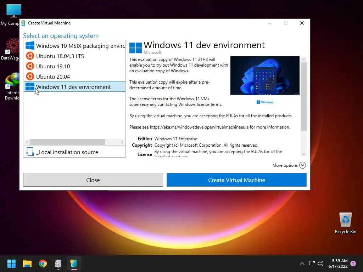Viewport: 363px width, 272px height.
Task: Click the Hyper-V Manager taskbar icon
Action: [58, 263]
